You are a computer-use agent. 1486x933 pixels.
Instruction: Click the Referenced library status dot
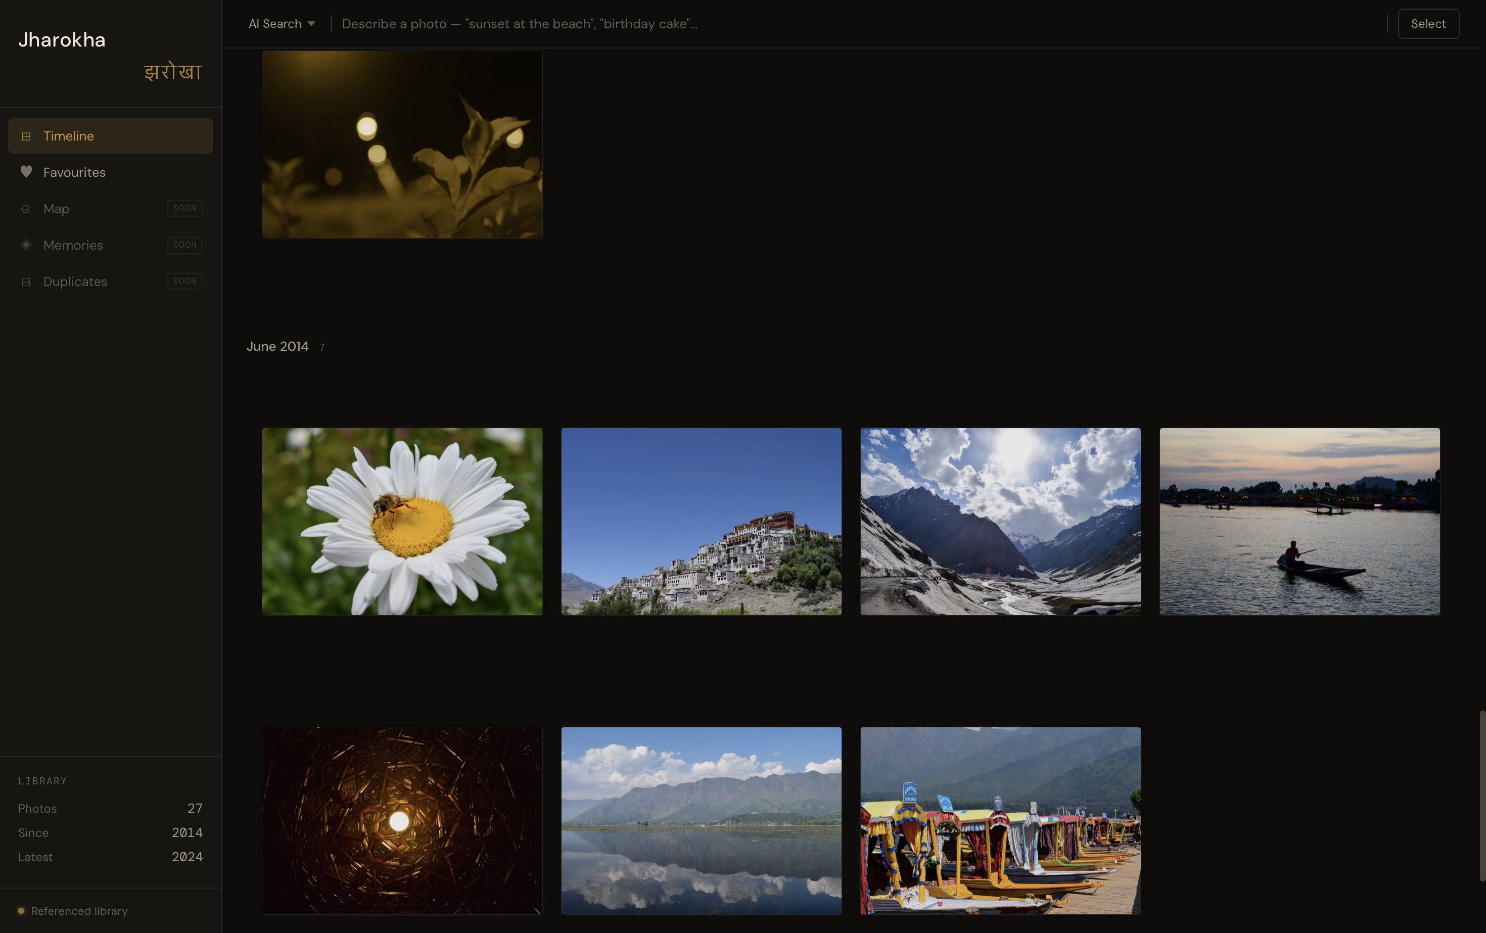click(x=22, y=911)
